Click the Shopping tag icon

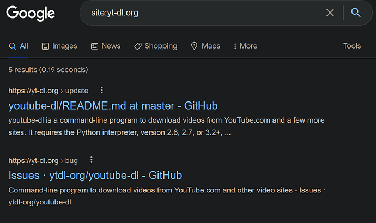[138, 46]
